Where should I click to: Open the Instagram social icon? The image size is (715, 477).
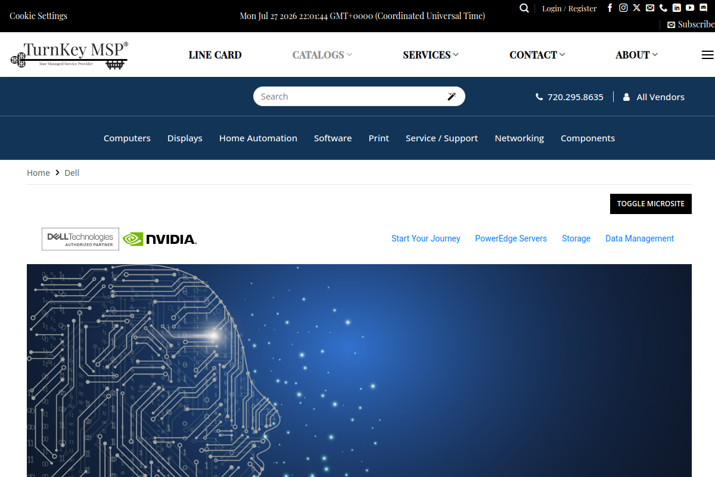pos(623,8)
